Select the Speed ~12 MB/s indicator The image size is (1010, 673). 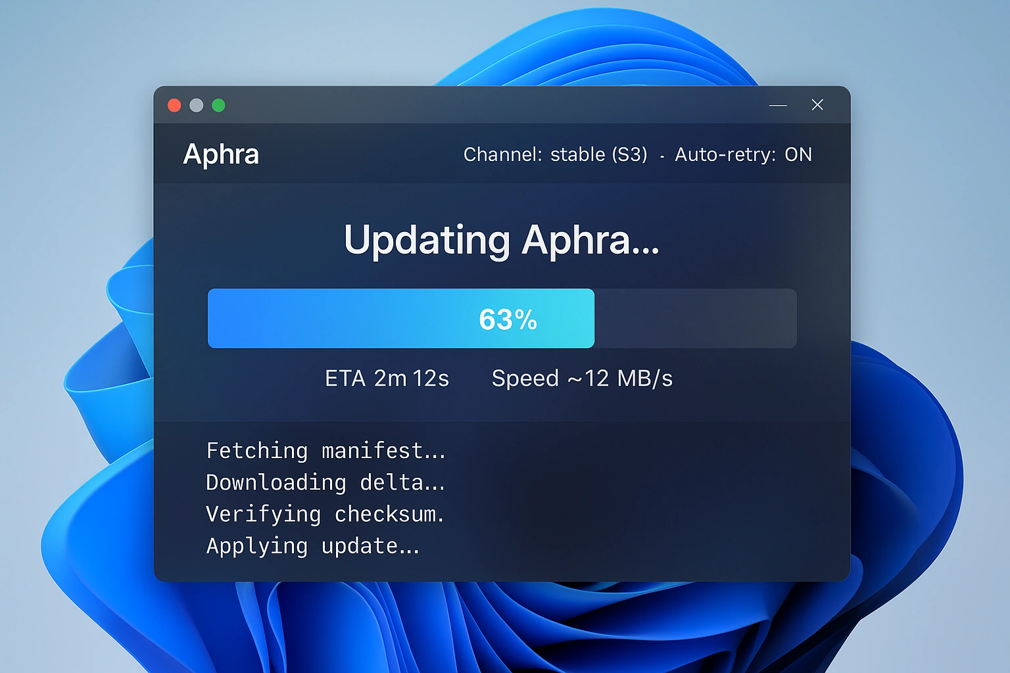tap(581, 379)
